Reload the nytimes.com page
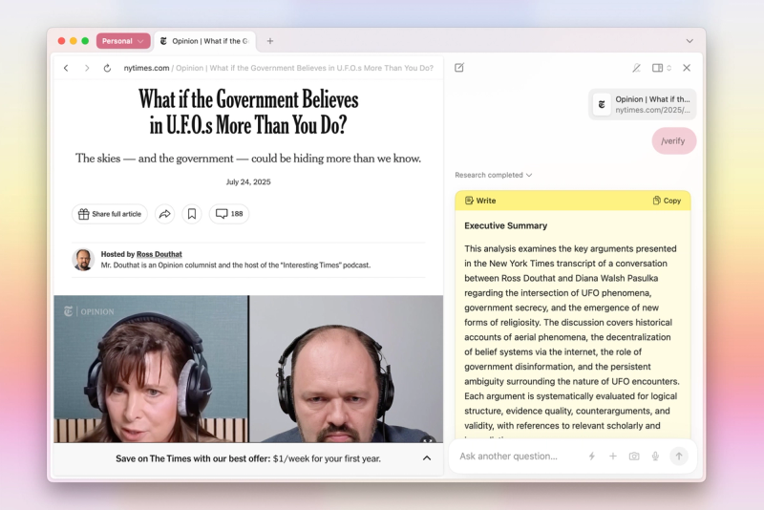This screenshot has width=764, height=510. point(107,68)
